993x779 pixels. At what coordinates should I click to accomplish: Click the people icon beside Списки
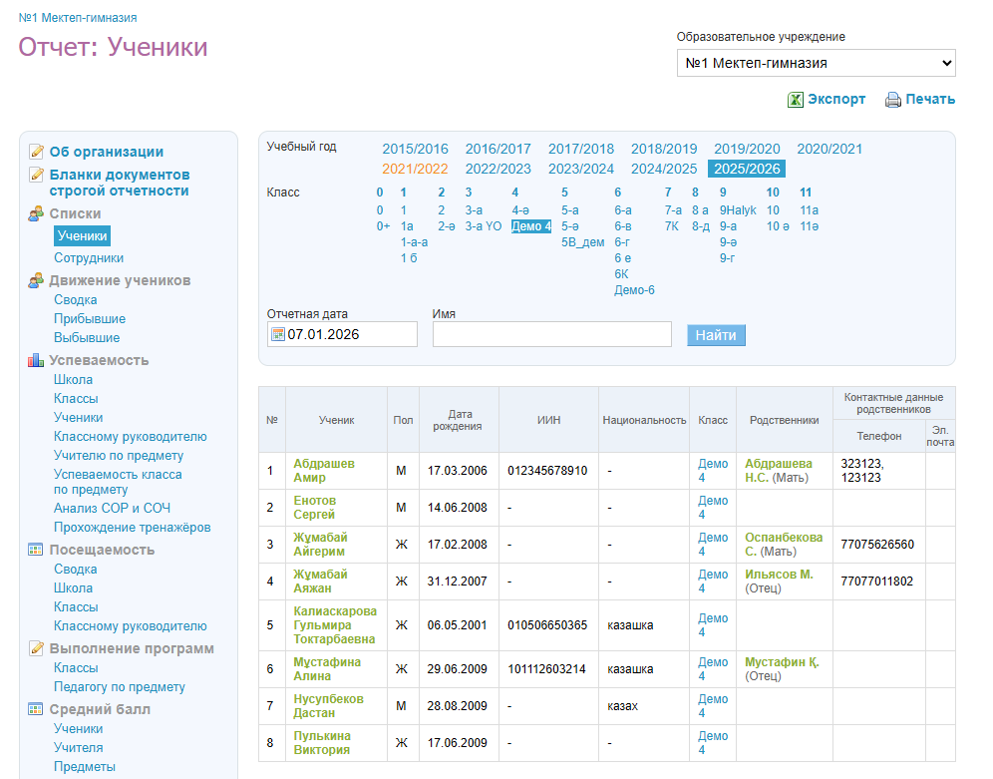pyautogui.click(x=36, y=213)
